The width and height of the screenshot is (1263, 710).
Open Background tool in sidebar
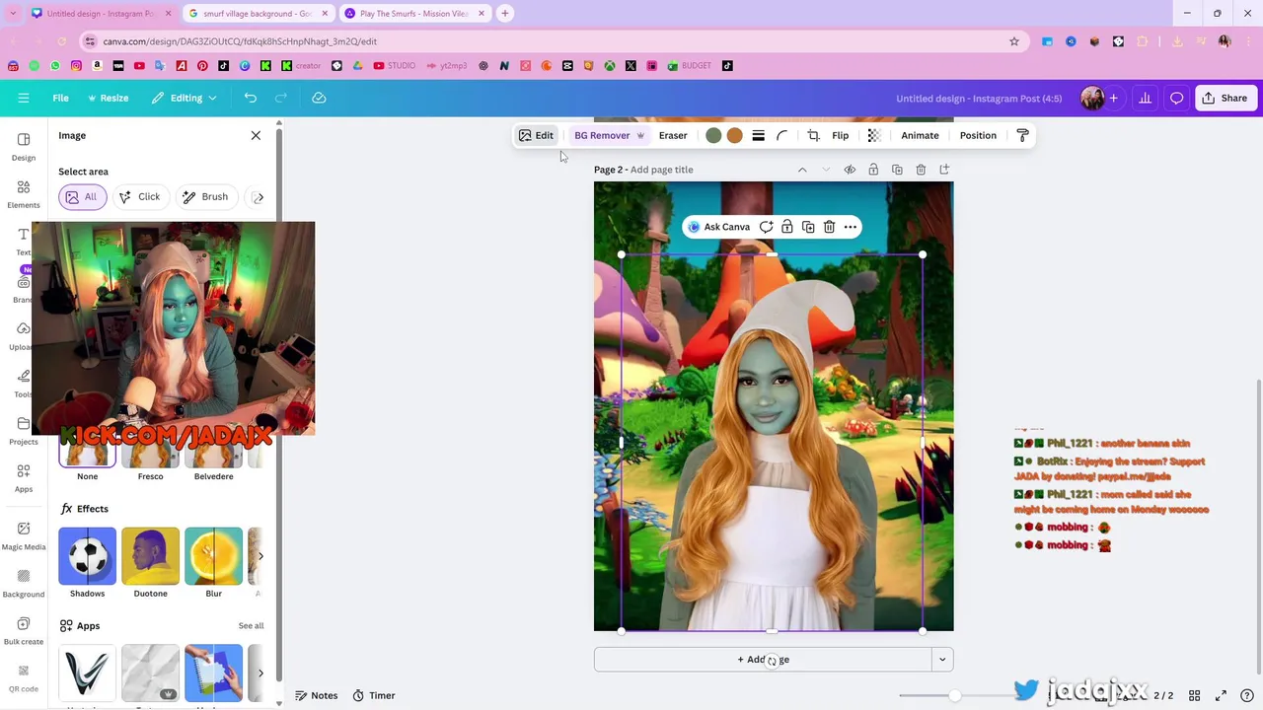click(24, 582)
